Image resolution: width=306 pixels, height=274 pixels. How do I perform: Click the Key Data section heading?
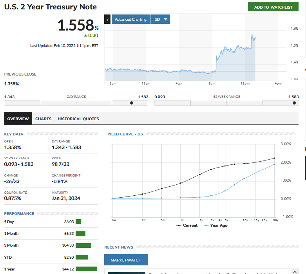coord(14,134)
